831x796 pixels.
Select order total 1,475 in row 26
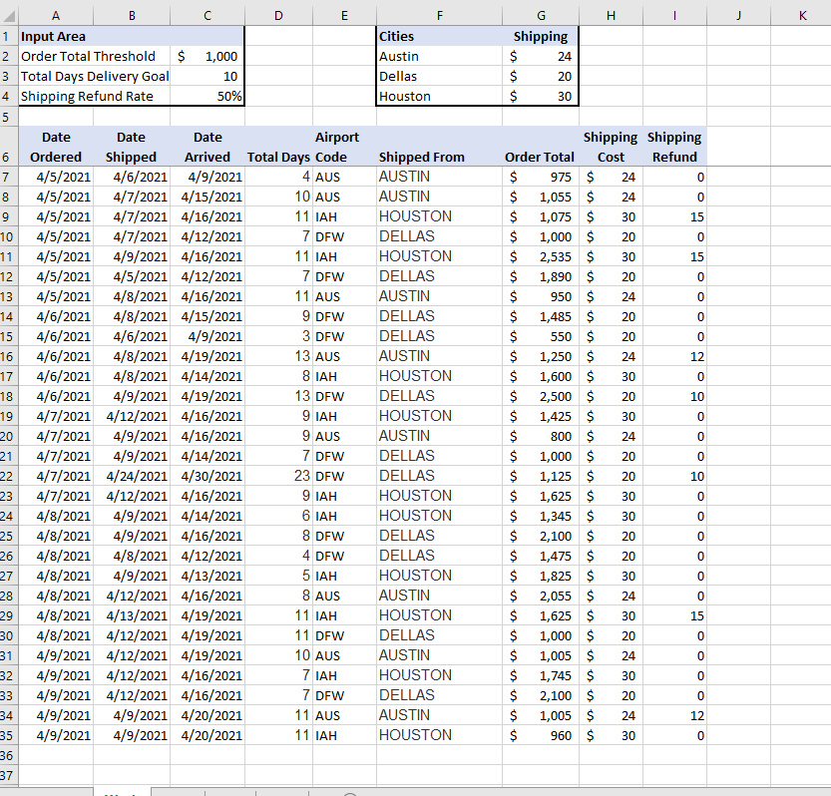[x=541, y=557]
